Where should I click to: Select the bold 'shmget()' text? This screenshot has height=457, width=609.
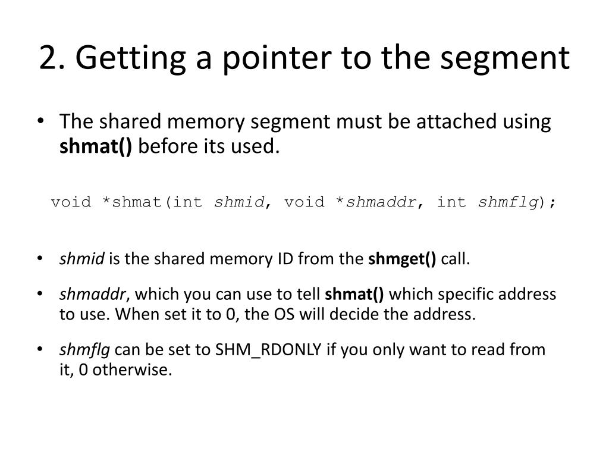click(x=402, y=259)
